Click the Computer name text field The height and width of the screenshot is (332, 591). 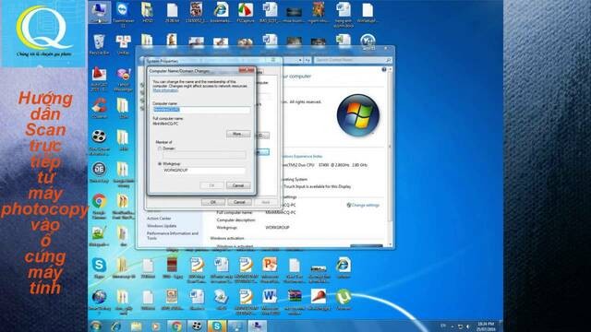pos(201,110)
